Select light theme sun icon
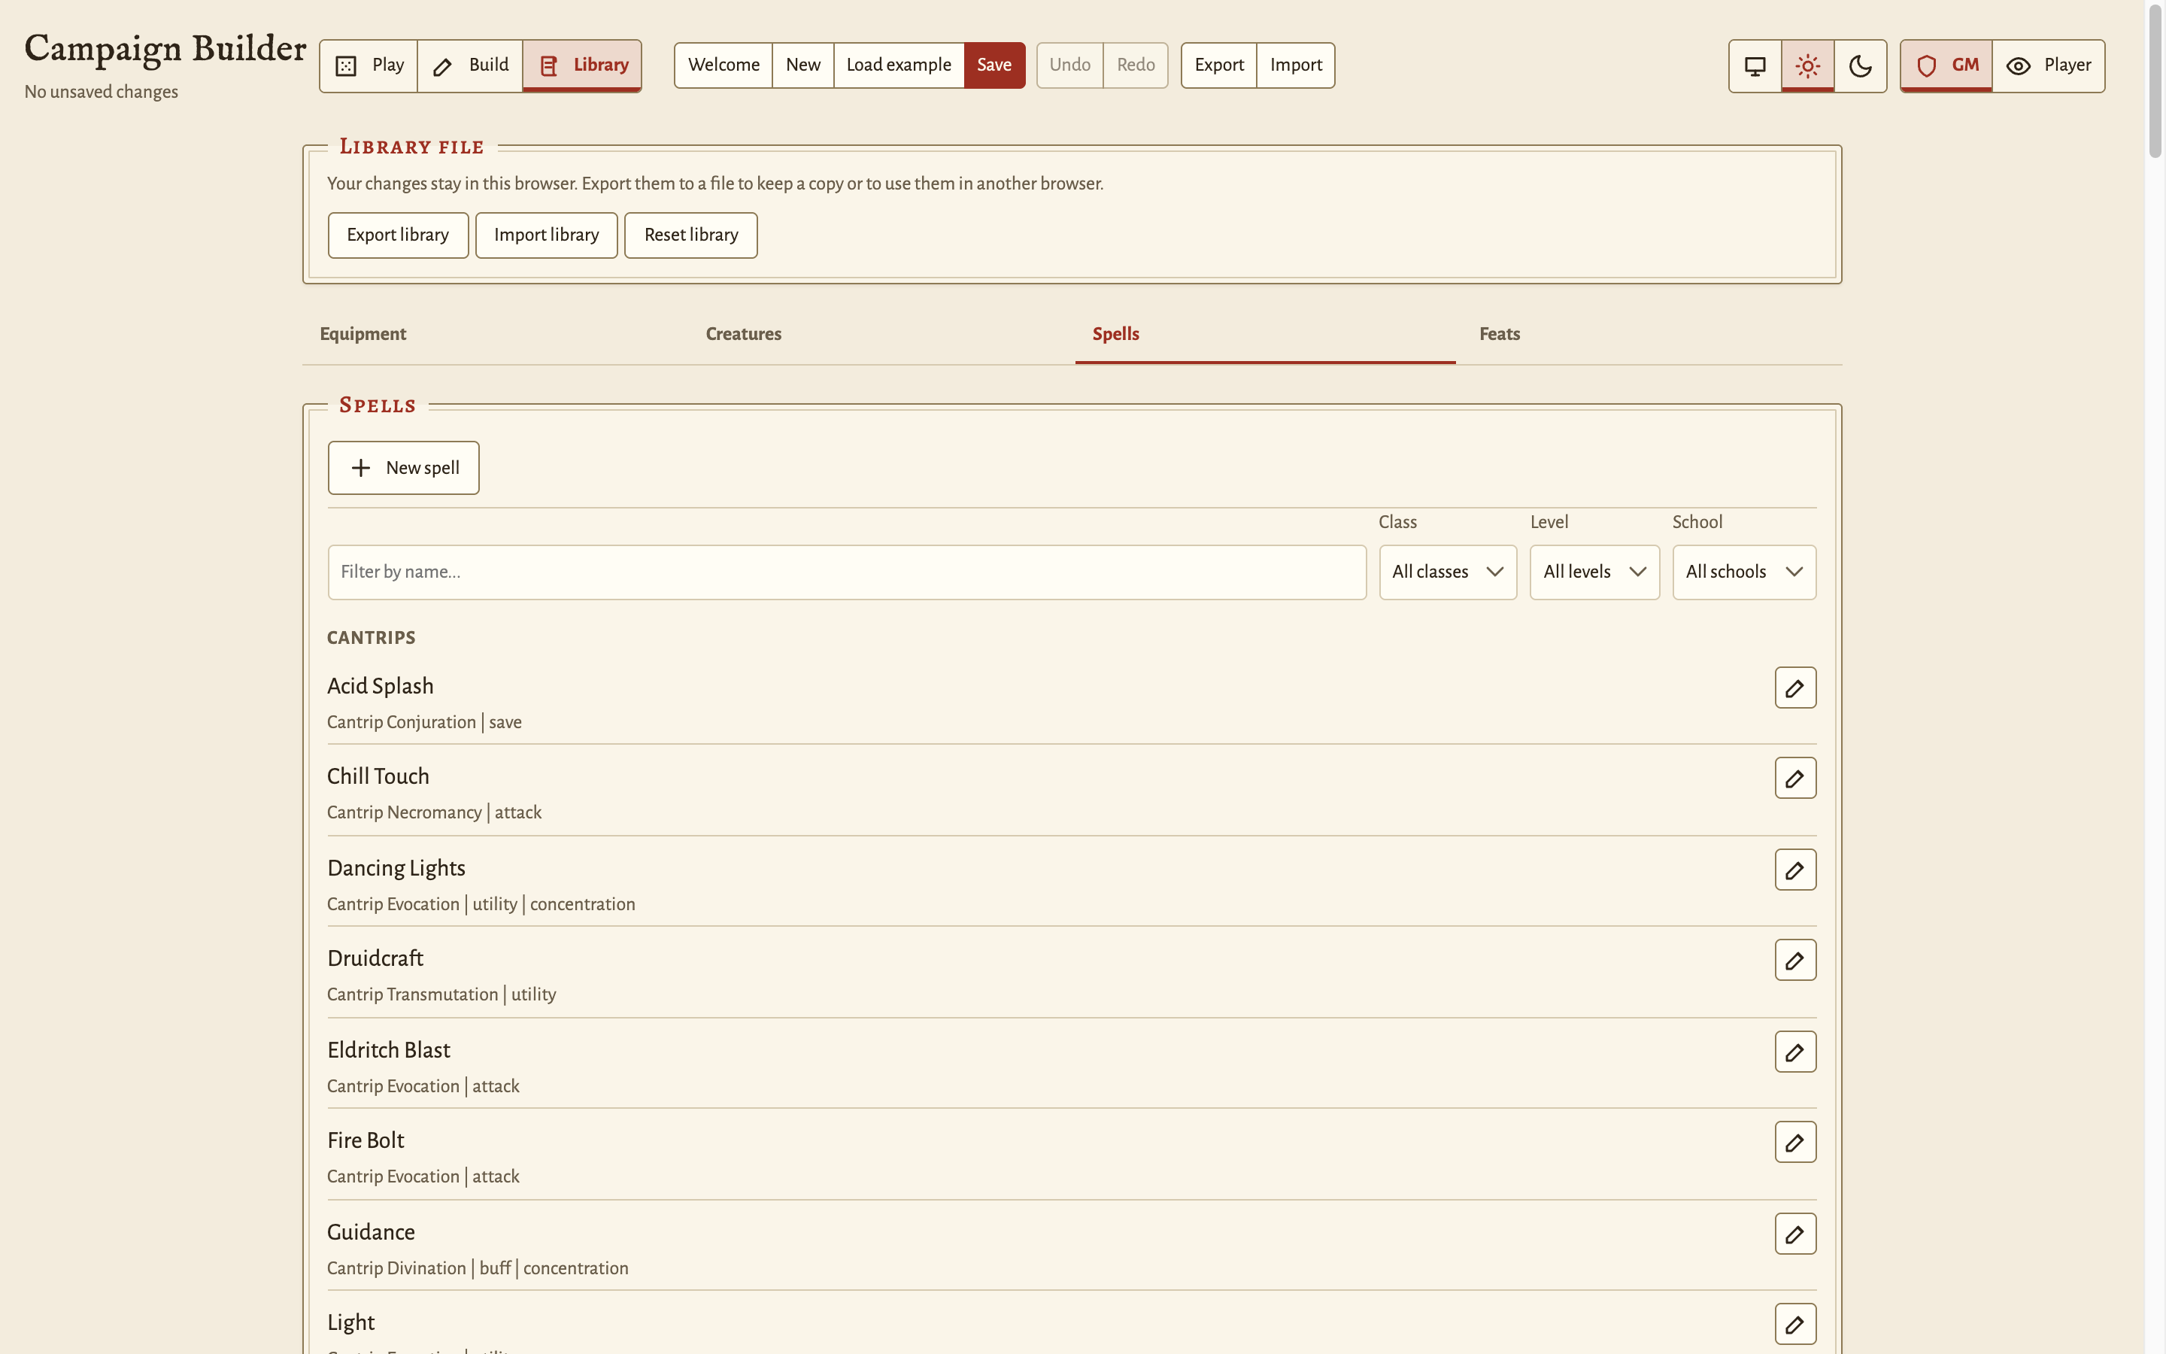Screen dimensions: 2166x1354 (1807, 65)
